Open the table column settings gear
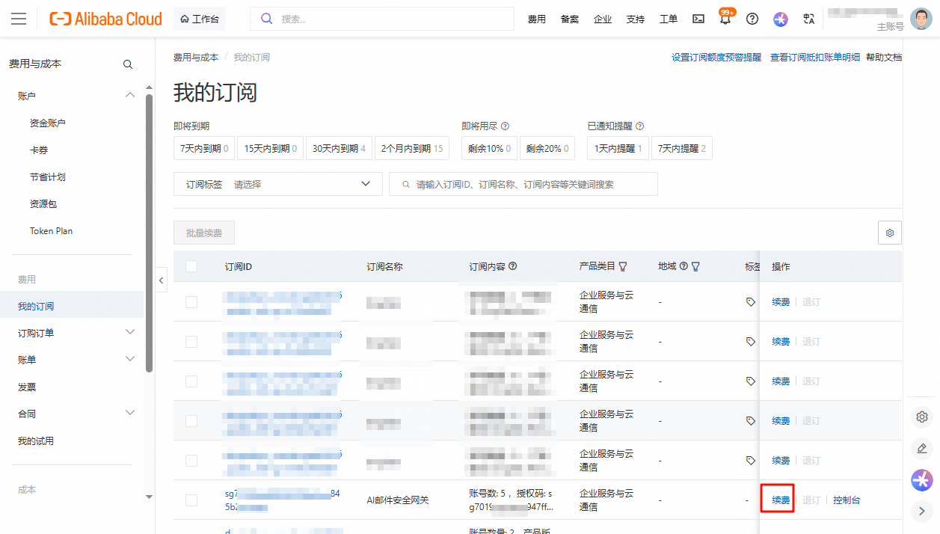The width and height of the screenshot is (940, 534). [x=890, y=233]
